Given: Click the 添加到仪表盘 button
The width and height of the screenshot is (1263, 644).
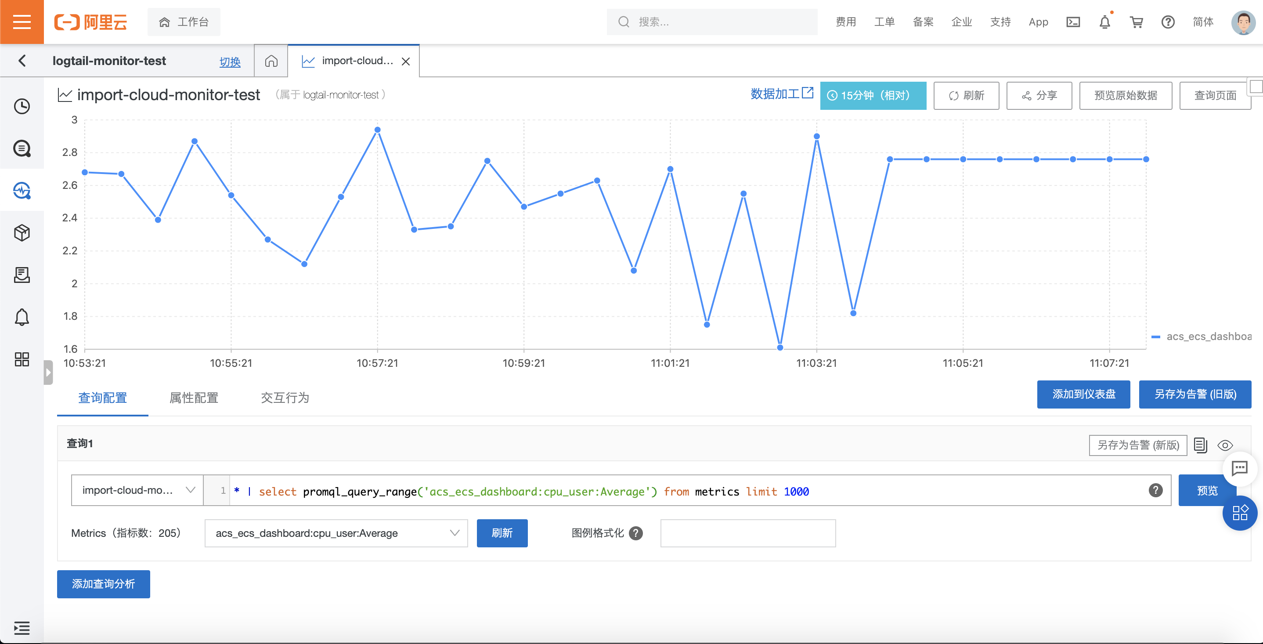Looking at the screenshot, I should [1083, 394].
